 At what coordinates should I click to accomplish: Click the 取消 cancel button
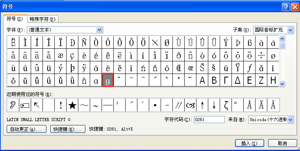[x=282, y=143]
